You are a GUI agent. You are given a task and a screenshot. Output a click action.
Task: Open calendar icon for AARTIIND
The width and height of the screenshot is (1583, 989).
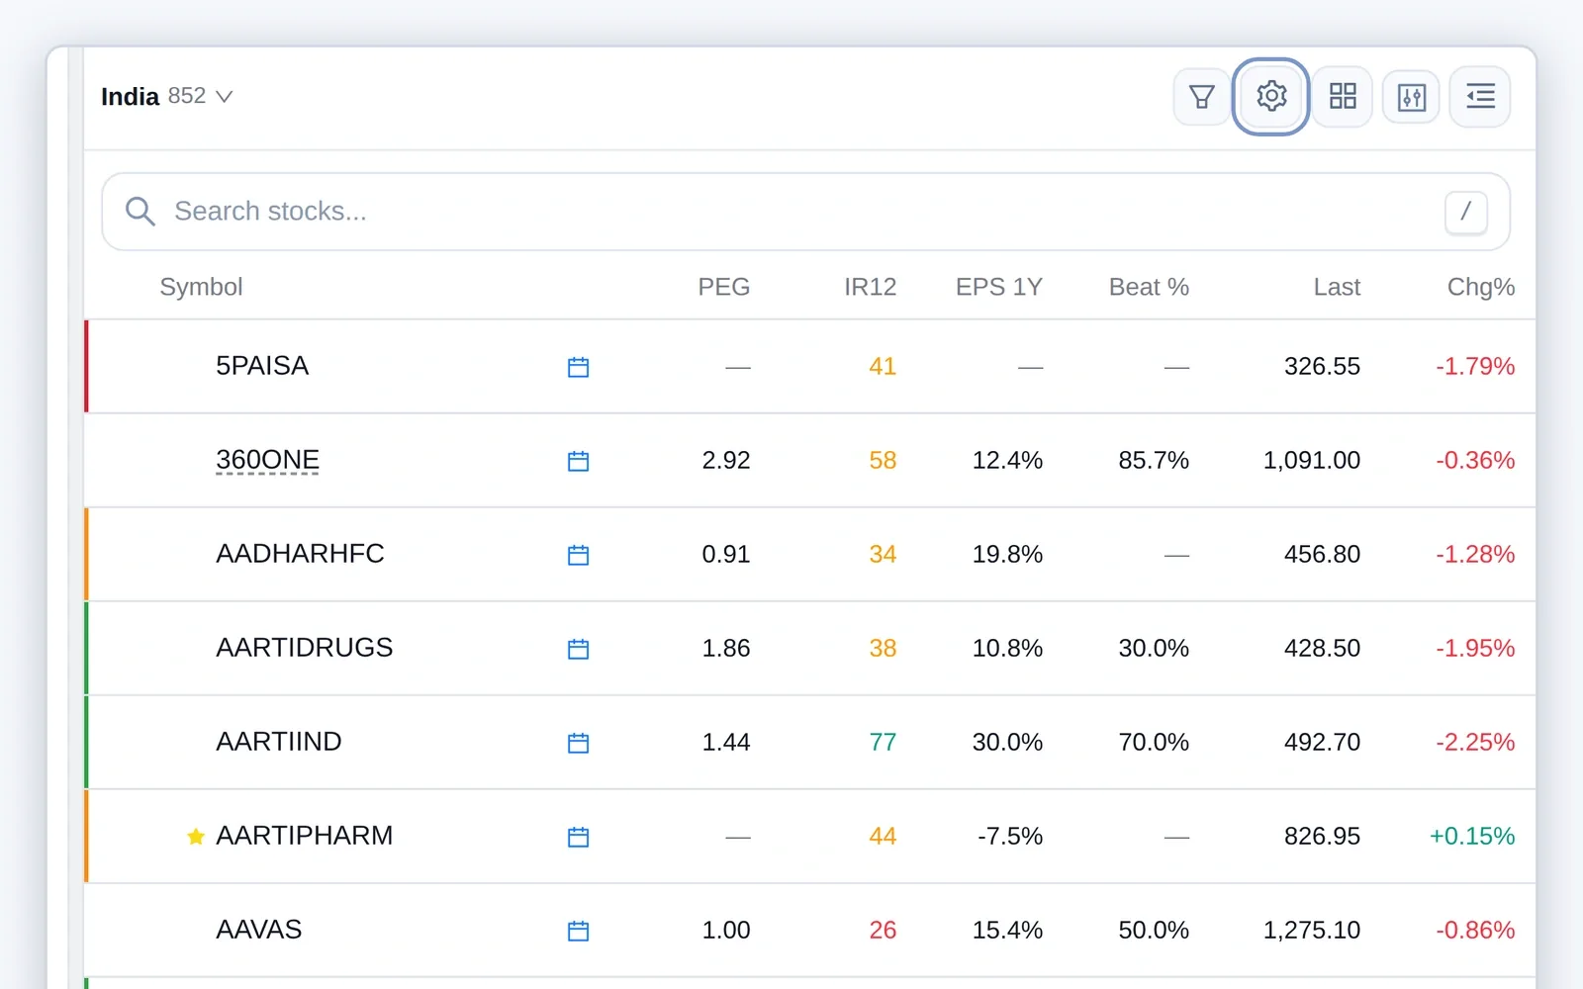click(x=579, y=743)
